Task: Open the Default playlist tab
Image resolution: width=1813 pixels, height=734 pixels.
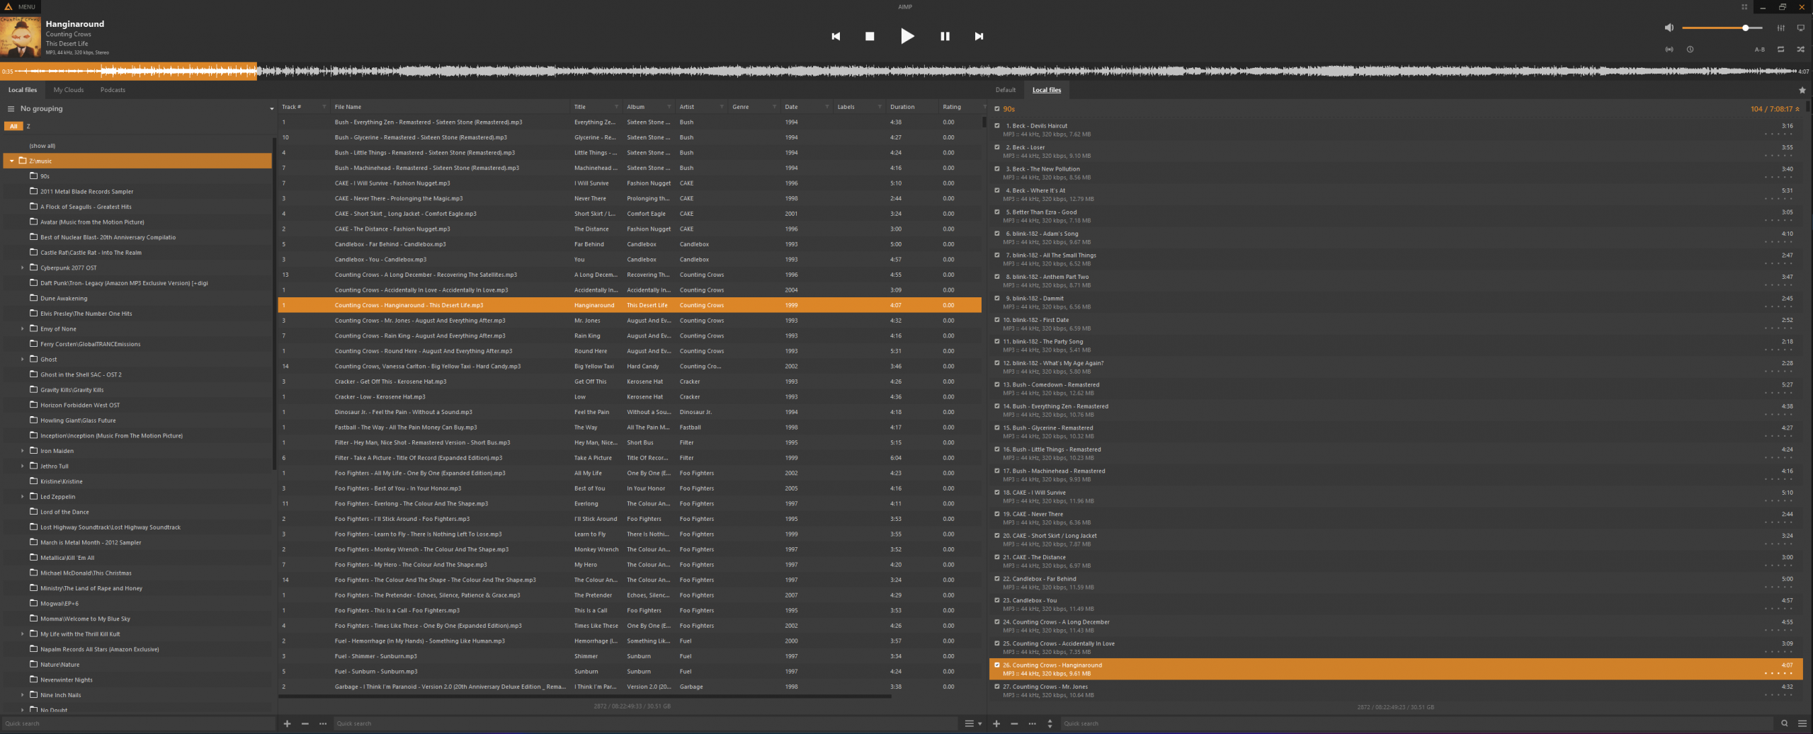Action: (x=1005, y=90)
